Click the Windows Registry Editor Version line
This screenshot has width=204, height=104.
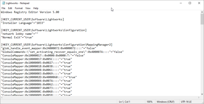[x=30, y=12]
